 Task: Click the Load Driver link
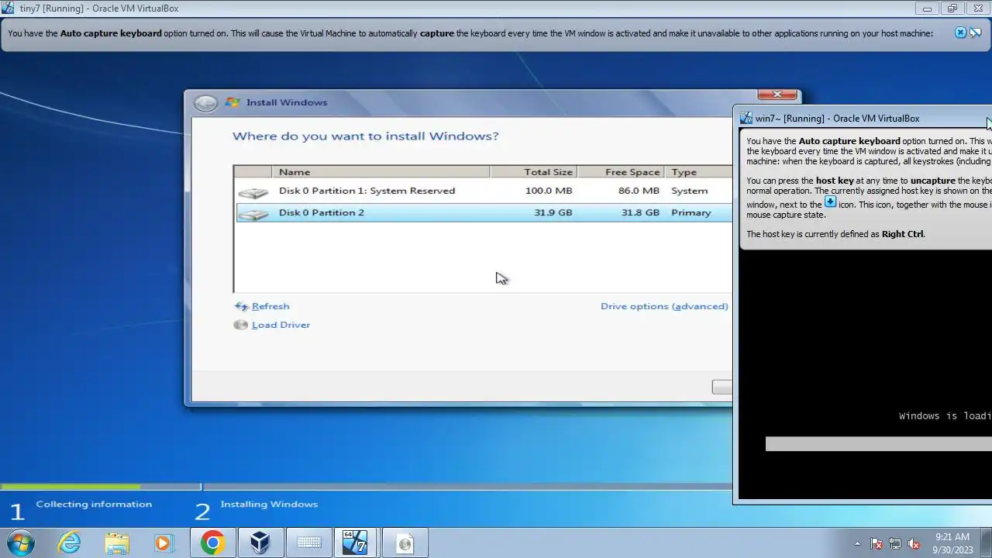click(x=281, y=325)
